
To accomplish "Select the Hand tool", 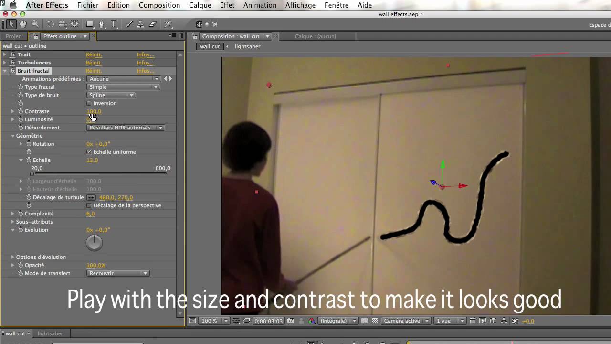I will point(23,24).
